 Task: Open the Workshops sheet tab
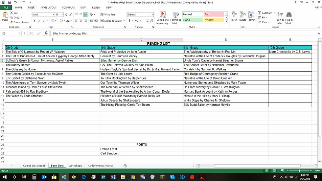click(x=75, y=166)
